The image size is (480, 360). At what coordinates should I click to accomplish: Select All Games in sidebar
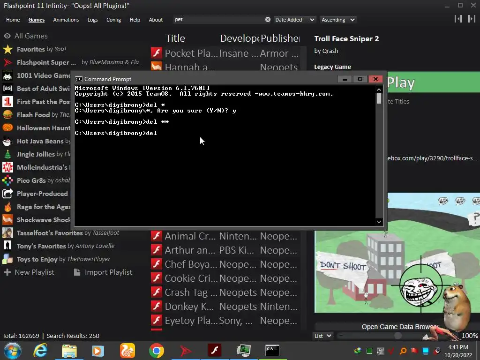tap(31, 36)
